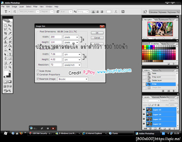Select the Dodge tool
This screenshot has height=142, width=182.
pyautogui.click(x=10, y=50)
